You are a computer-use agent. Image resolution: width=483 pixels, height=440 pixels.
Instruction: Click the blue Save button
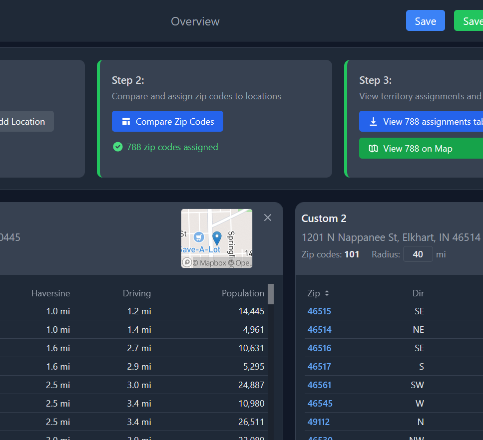click(x=425, y=21)
